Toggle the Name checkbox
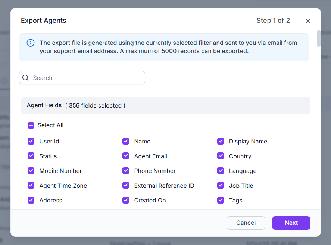The width and height of the screenshot is (331, 245). pos(126,141)
